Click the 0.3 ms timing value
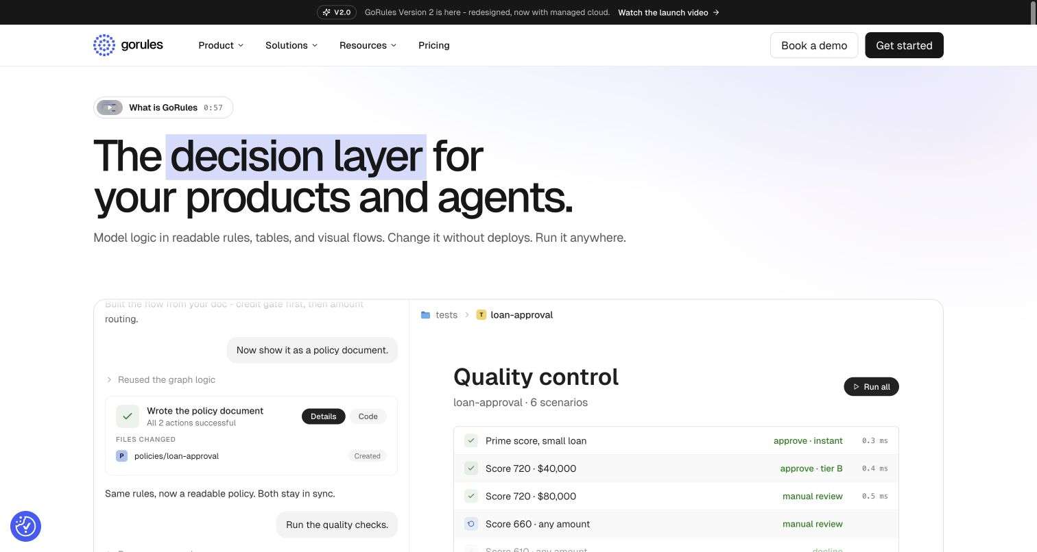 [x=875, y=441]
